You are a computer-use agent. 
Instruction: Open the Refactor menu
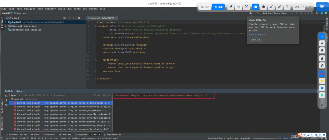coord(50,9)
